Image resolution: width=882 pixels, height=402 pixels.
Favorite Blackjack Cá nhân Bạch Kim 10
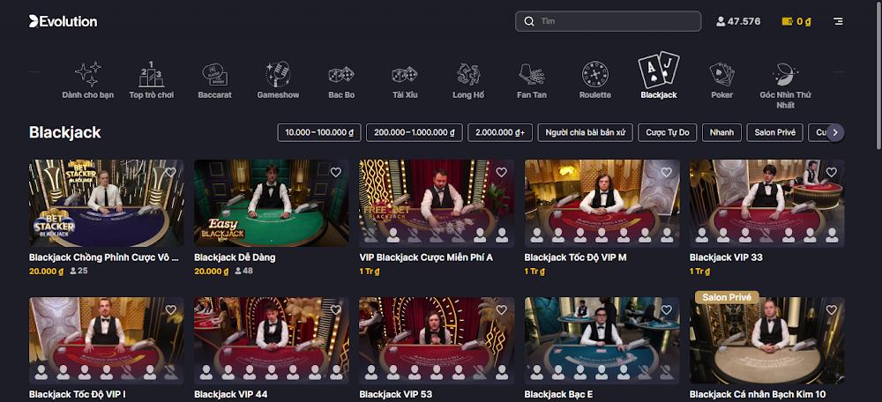(832, 309)
